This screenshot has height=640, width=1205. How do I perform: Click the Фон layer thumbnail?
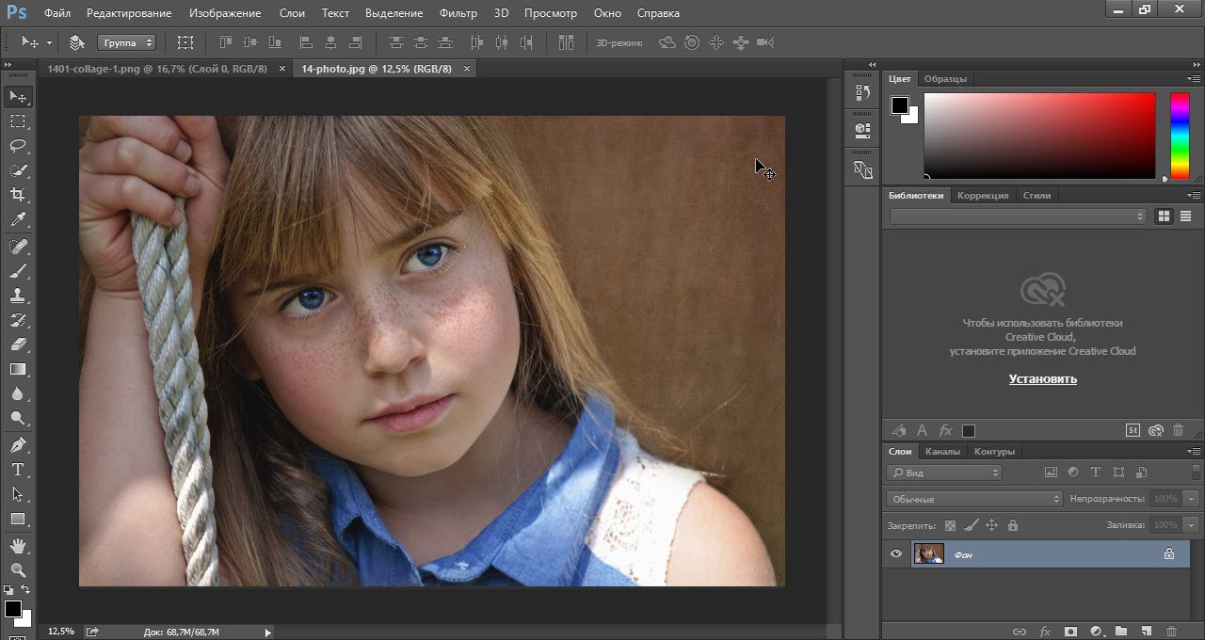point(928,554)
